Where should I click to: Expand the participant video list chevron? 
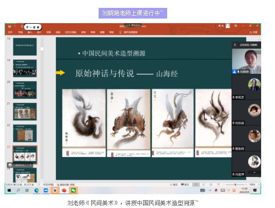point(254,172)
